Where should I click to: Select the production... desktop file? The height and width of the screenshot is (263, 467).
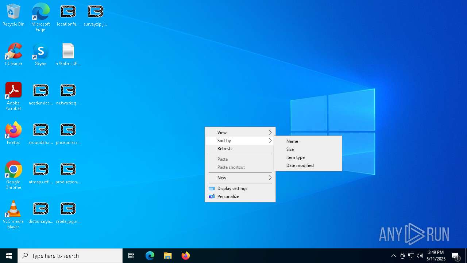click(x=68, y=173)
